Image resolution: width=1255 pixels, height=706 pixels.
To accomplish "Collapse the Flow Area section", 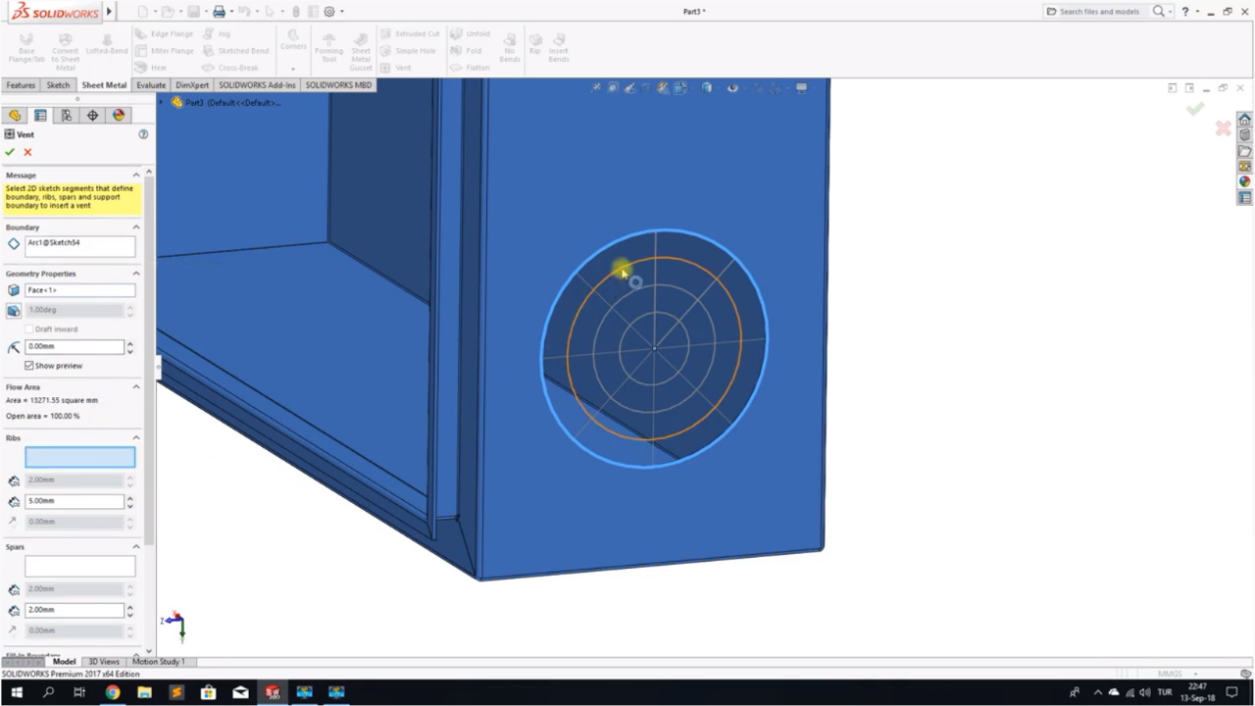I will [136, 387].
